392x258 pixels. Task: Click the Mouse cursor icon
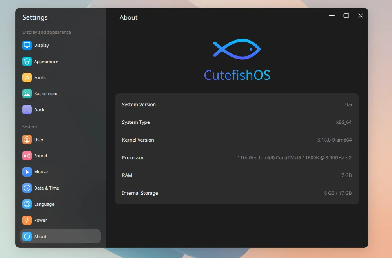[x=27, y=172]
